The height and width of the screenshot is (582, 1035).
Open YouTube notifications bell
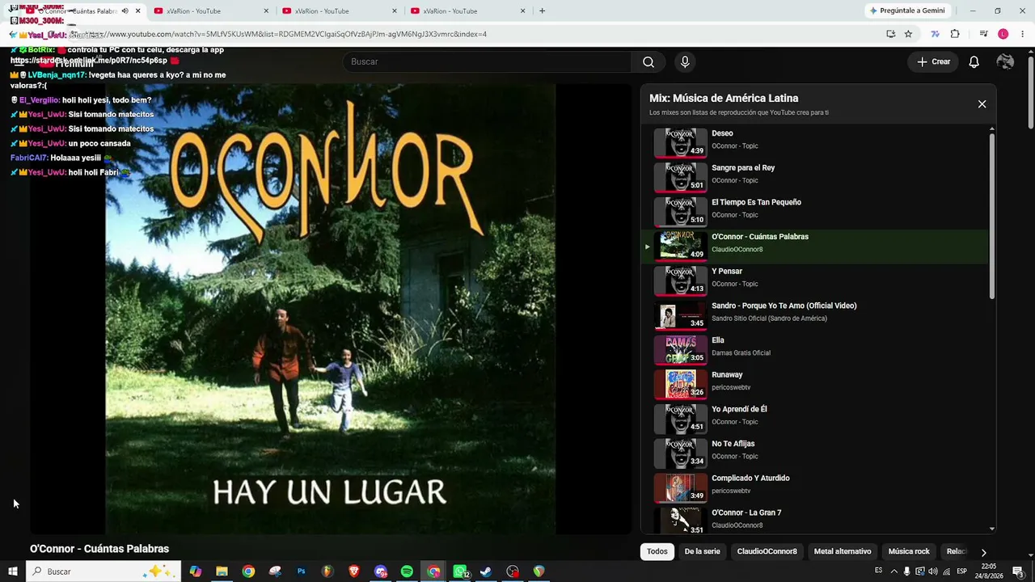click(974, 62)
